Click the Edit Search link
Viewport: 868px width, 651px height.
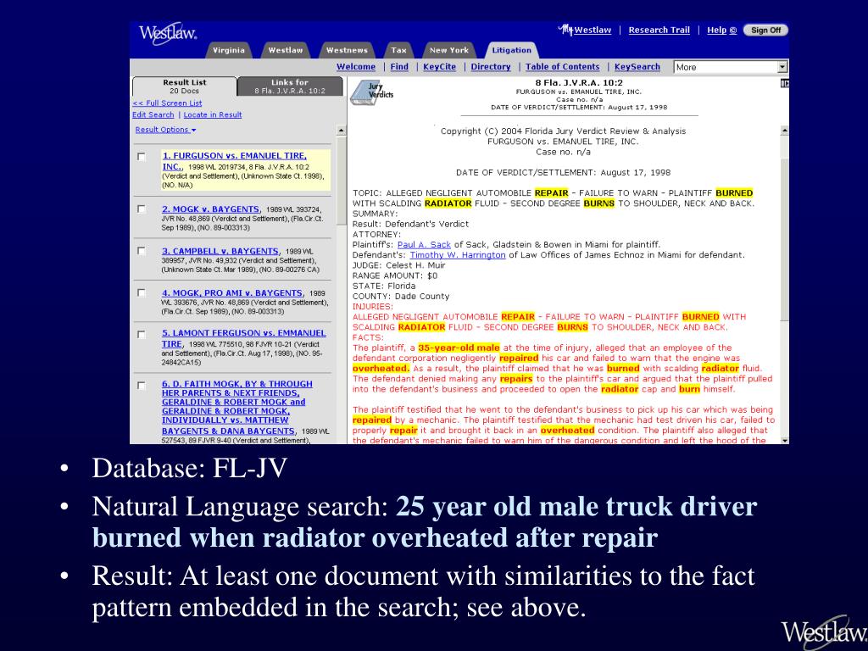pyautogui.click(x=153, y=114)
